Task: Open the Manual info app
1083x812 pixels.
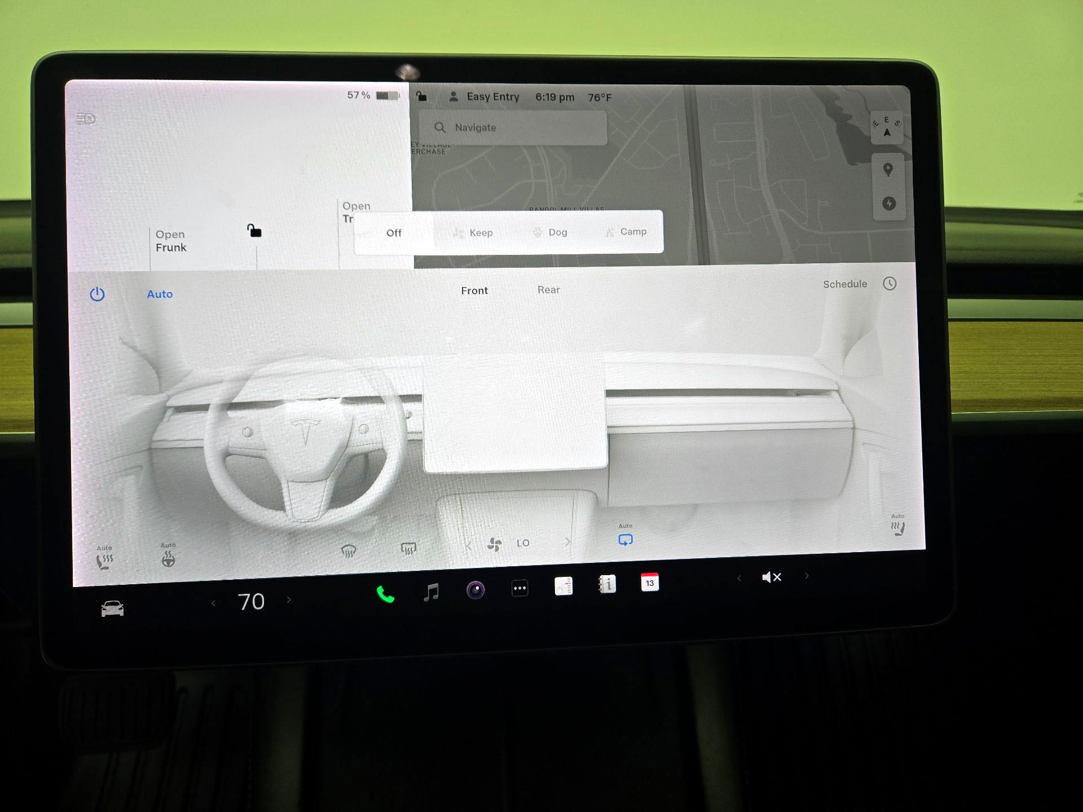Action: (x=607, y=584)
